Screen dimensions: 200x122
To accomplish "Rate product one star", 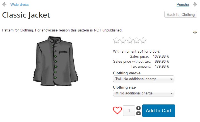I will pos(117,41).
